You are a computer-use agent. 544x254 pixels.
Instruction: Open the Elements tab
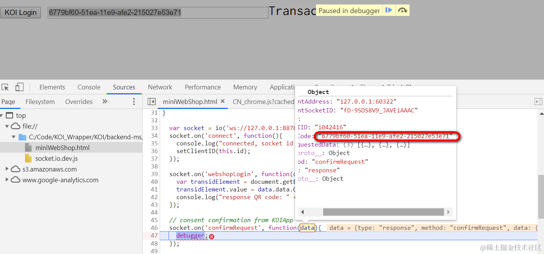52,87
